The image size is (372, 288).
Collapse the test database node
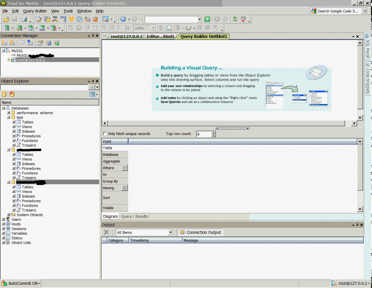point(9,117)
